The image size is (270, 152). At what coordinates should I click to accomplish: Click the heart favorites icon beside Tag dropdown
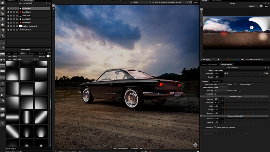coord(35,59)
